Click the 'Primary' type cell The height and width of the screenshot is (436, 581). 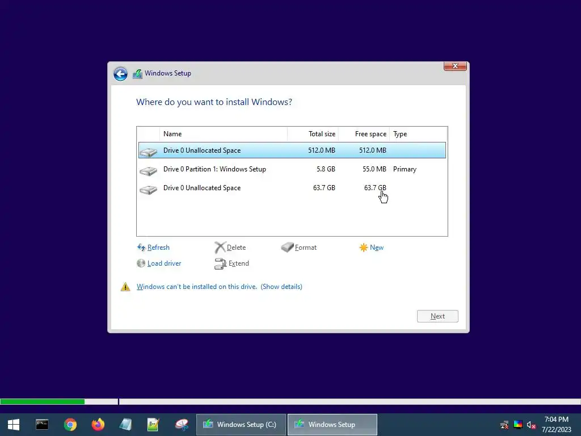(x=405, y=169)
